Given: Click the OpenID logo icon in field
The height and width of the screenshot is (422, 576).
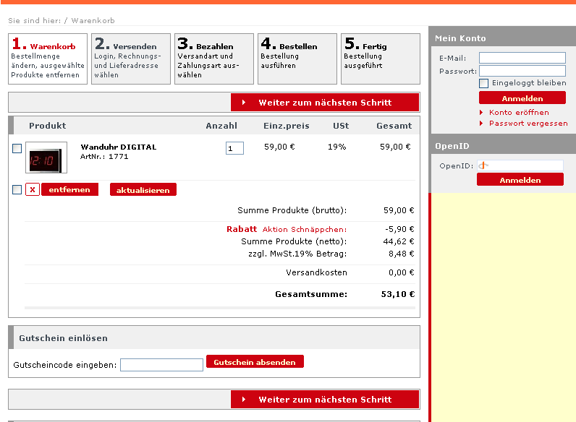Looking at the screenshot, I should tap(484, 165).
